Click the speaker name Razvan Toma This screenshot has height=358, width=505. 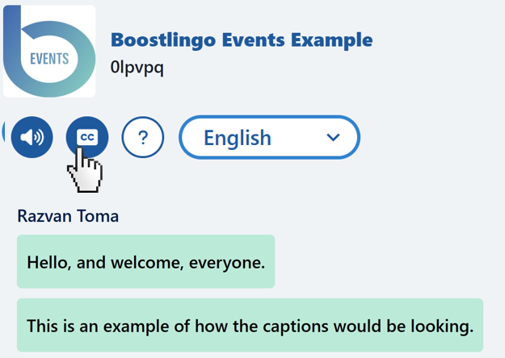click(68, 215)
